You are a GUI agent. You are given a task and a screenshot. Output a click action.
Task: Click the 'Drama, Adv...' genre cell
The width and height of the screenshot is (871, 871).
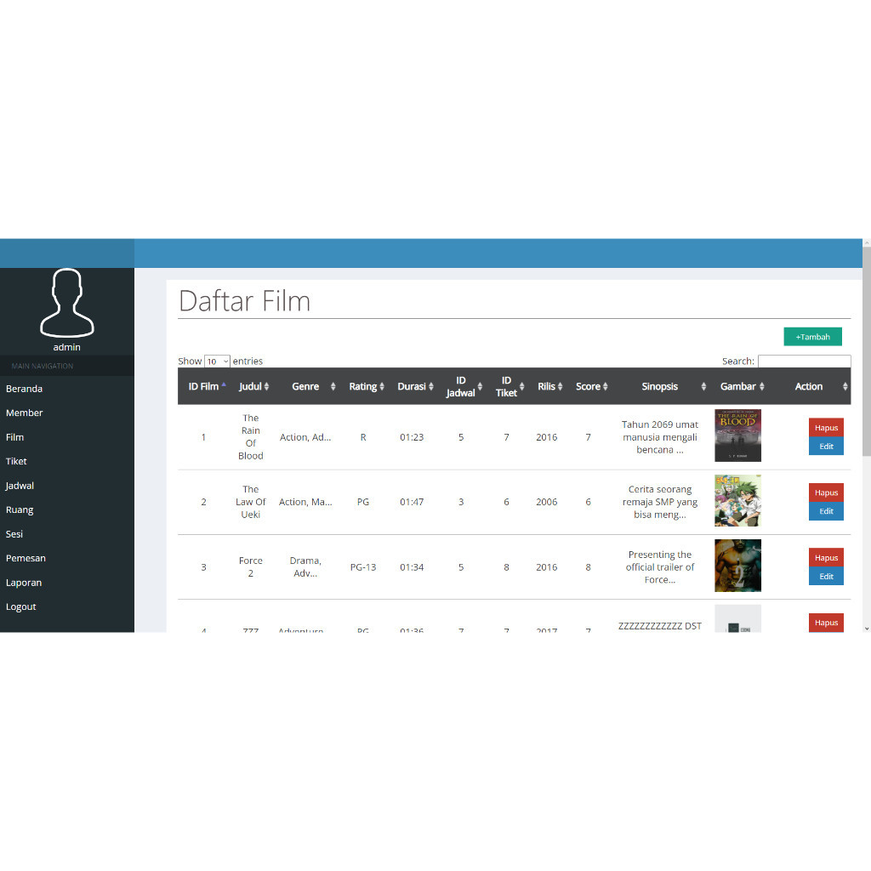[305, 567]
